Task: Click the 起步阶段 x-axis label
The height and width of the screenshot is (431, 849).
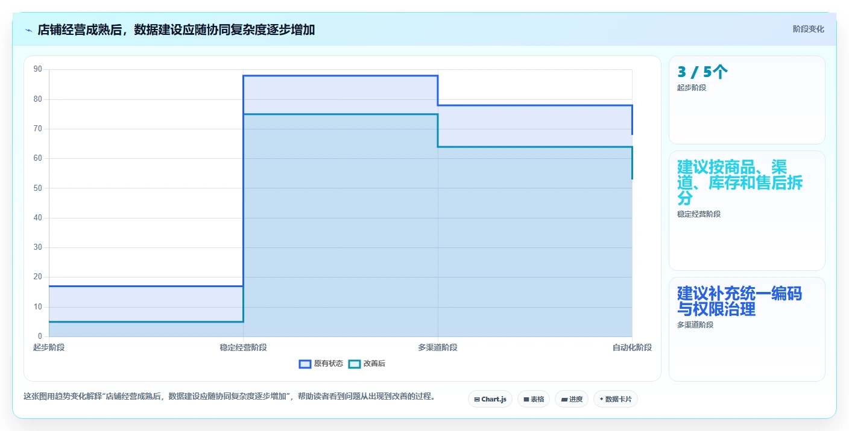Action: coord(49,347)
